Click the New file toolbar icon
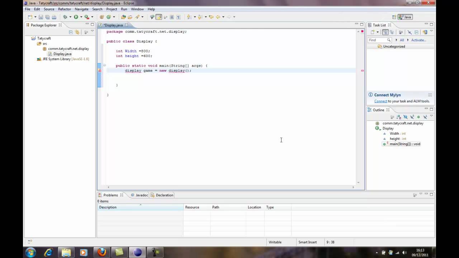Screen dimensions: 459x258 [x=30, y=17]
